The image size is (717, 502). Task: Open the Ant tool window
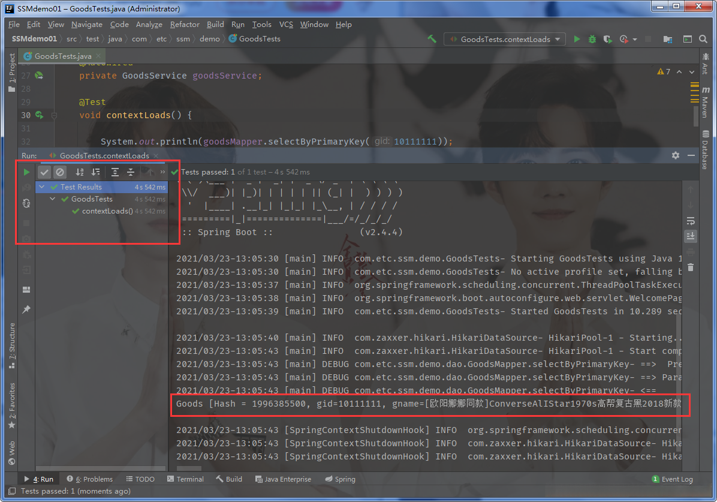tap(705, 63)
